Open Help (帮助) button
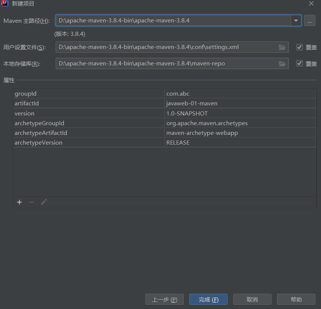Image resolution: width=321 pixels, height=309 pixels. (296, 299)
